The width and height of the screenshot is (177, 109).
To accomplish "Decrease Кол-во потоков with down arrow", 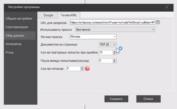I will (x=82, y=69).
